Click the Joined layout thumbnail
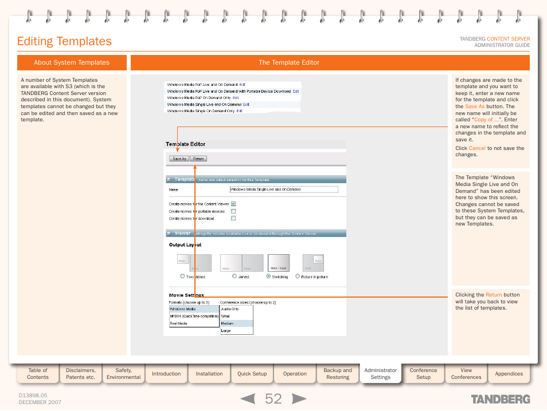This screenshot has height=411, width=547. click(x=242, y=263)
